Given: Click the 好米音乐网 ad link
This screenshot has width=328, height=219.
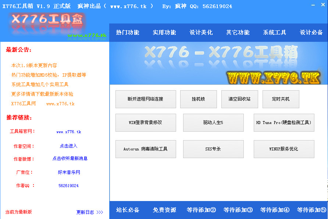Looking at the screenshot, I should tap(69, 172).
